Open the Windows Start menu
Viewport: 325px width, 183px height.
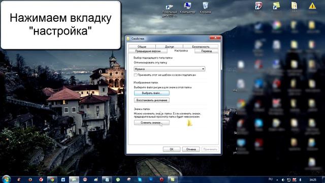tap(6, 179)
